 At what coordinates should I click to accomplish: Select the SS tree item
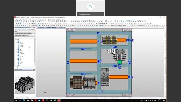coord(20,64)
